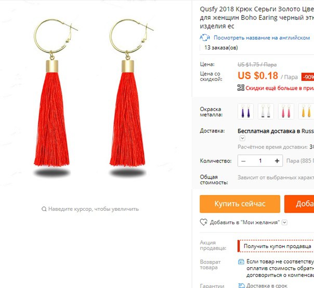Click the QR code icon for app discounts
The width and height of the screenshot is (314, 288).
click(x=241, y=88)
